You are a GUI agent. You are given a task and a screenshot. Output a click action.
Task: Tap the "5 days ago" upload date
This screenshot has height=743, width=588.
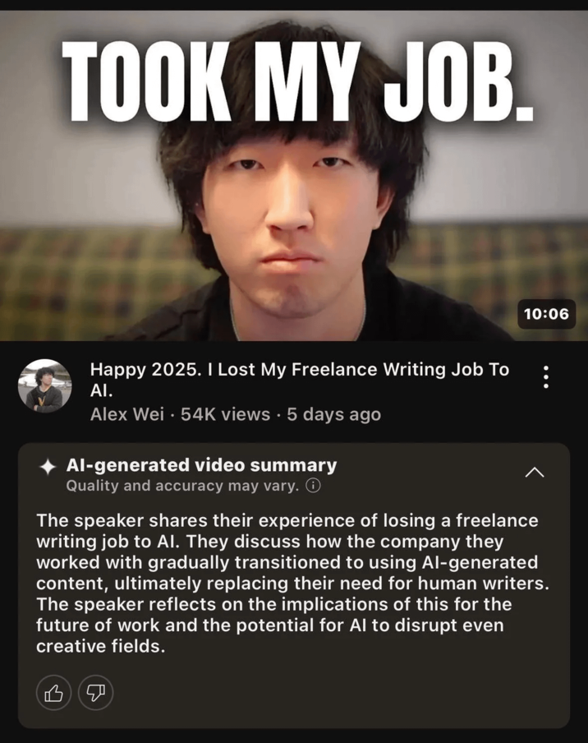point(333,414)
